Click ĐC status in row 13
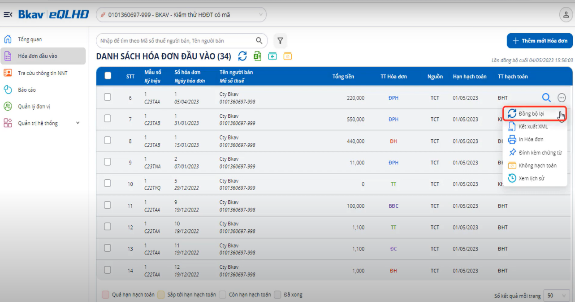The image size is (575, 302). click(x=393, y=249)
